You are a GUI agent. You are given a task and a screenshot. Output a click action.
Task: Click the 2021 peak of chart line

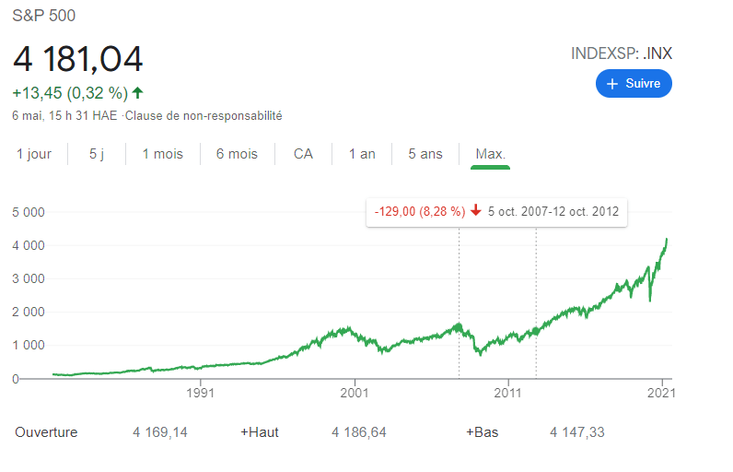(x=666, y=240)
